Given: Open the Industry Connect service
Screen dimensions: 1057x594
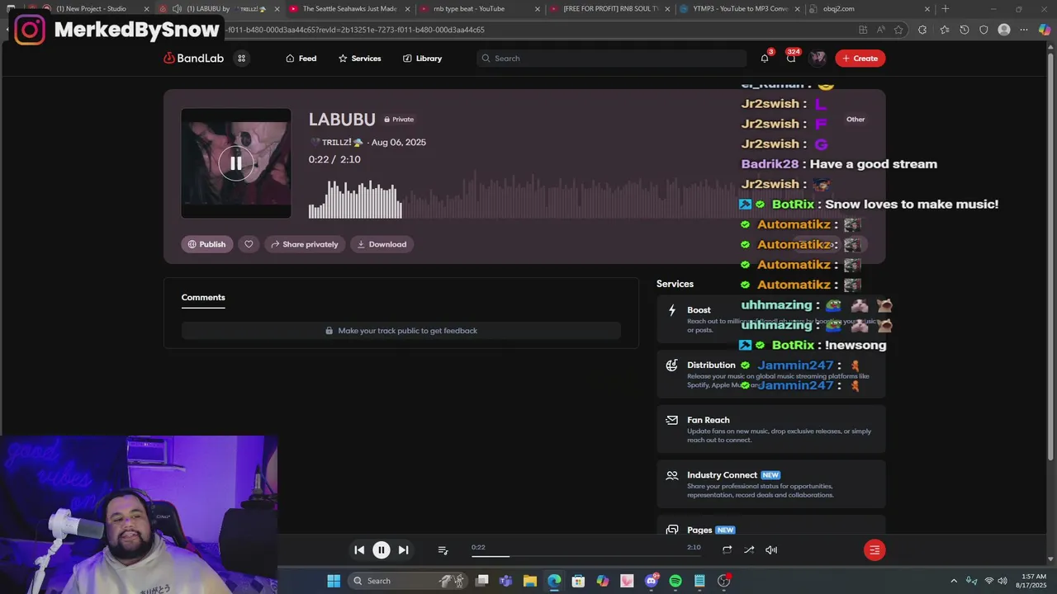Looking at the screenshot, I should pos(771,484).
